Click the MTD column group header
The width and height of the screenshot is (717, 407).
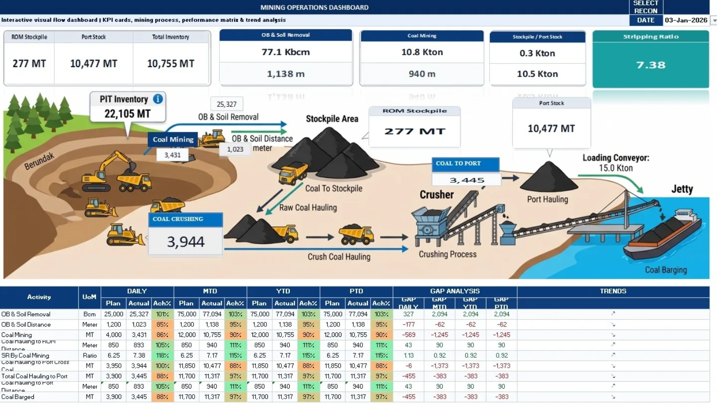210,291
